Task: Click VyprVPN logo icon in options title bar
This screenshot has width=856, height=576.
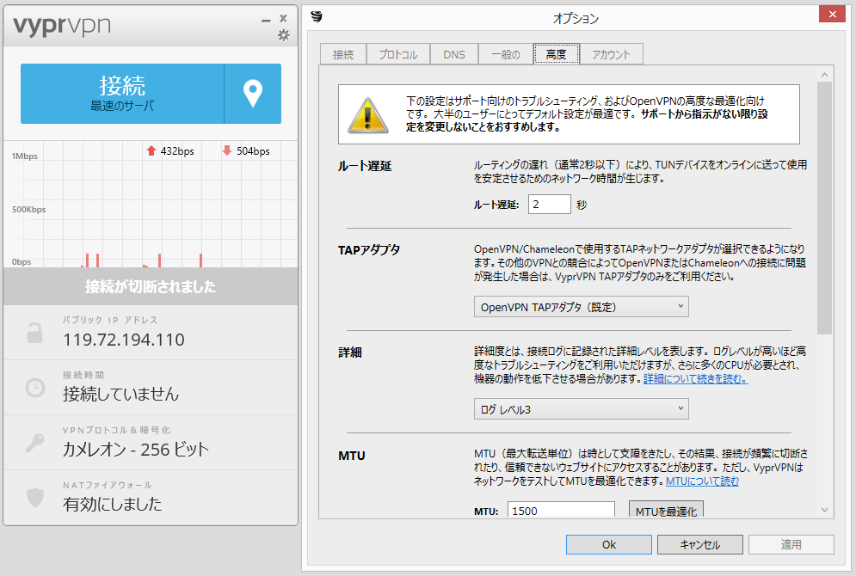Action: (x=317, y=17)
